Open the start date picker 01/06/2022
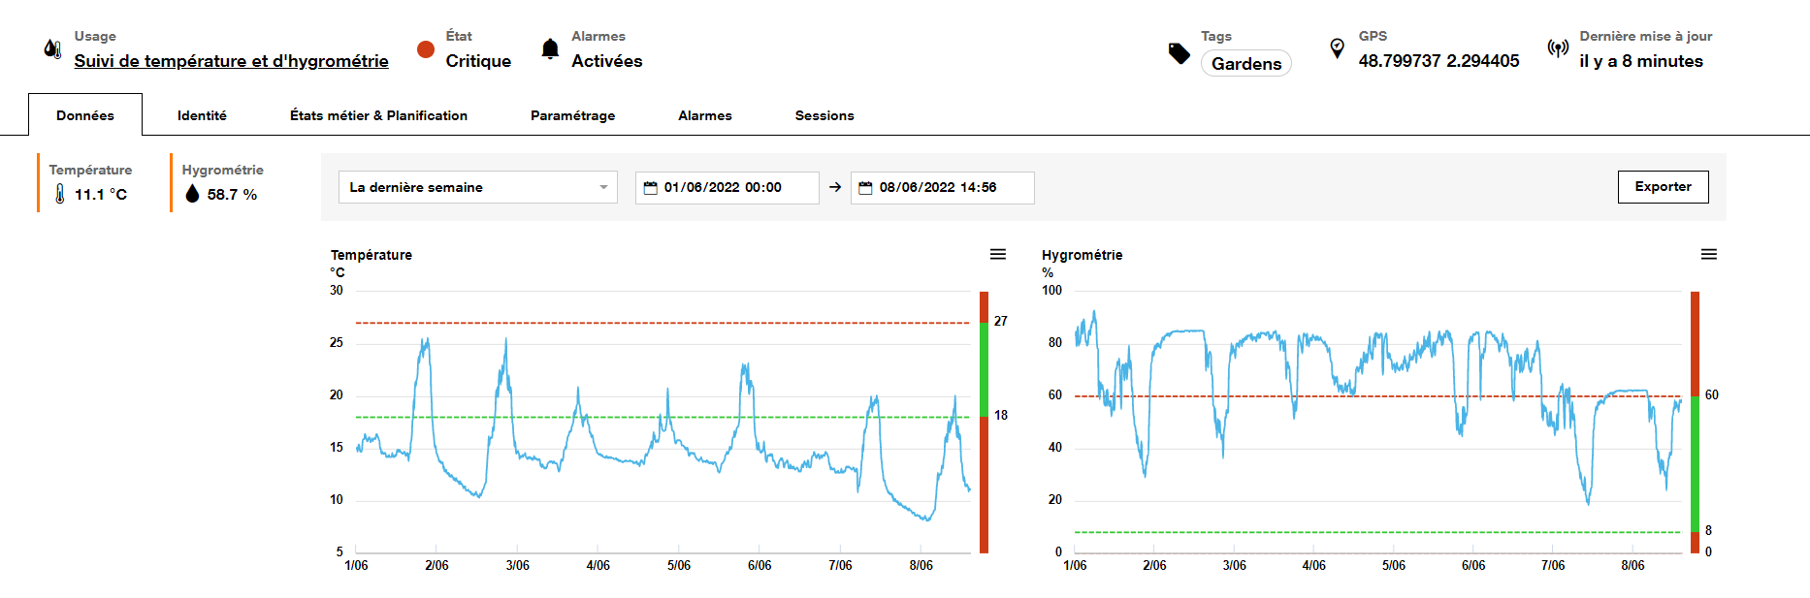 pos(727,187)
